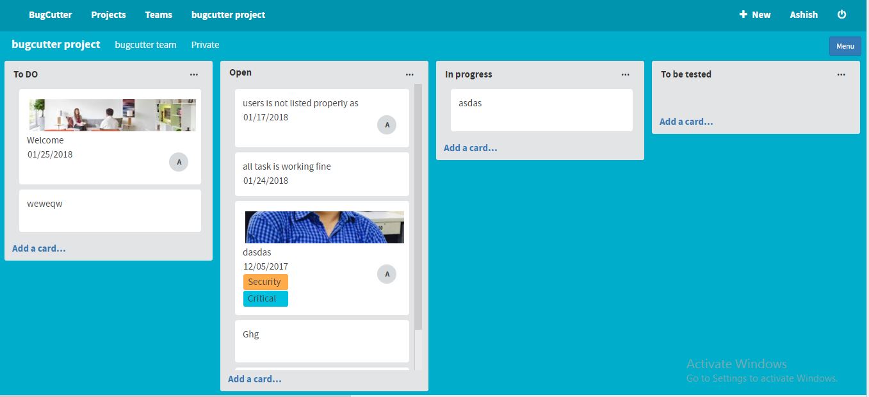Open the Projects menu item
The image size is (869, 397).
pyautogui.click(x=108, y=14)
